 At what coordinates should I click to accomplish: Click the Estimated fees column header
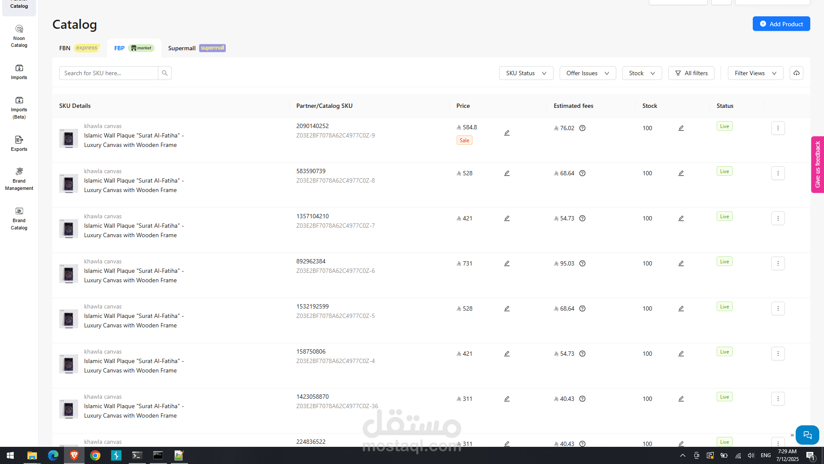573,106
